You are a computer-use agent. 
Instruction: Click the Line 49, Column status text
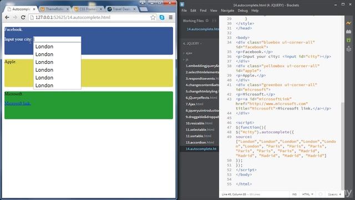(234, 194)
